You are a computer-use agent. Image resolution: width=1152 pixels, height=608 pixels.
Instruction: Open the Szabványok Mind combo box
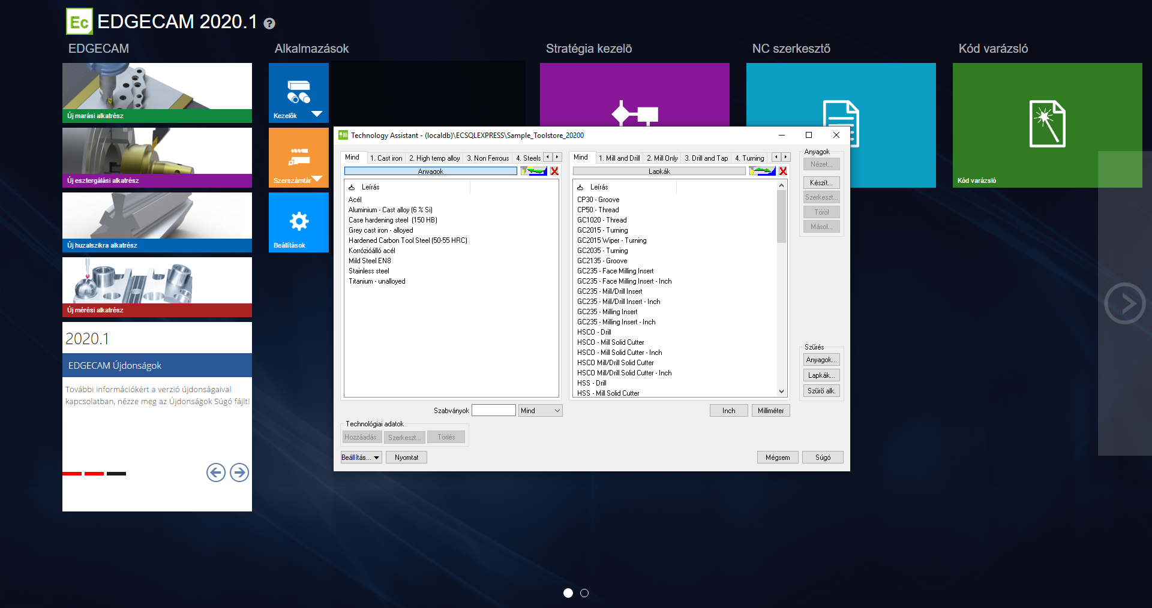[x=540, y=411]
